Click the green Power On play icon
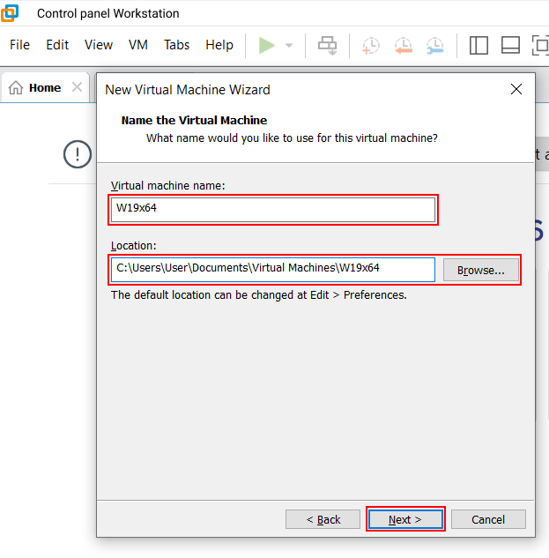The width and height of the screenshot is (549, 558). pyautogui.click(x=266, y=45)
